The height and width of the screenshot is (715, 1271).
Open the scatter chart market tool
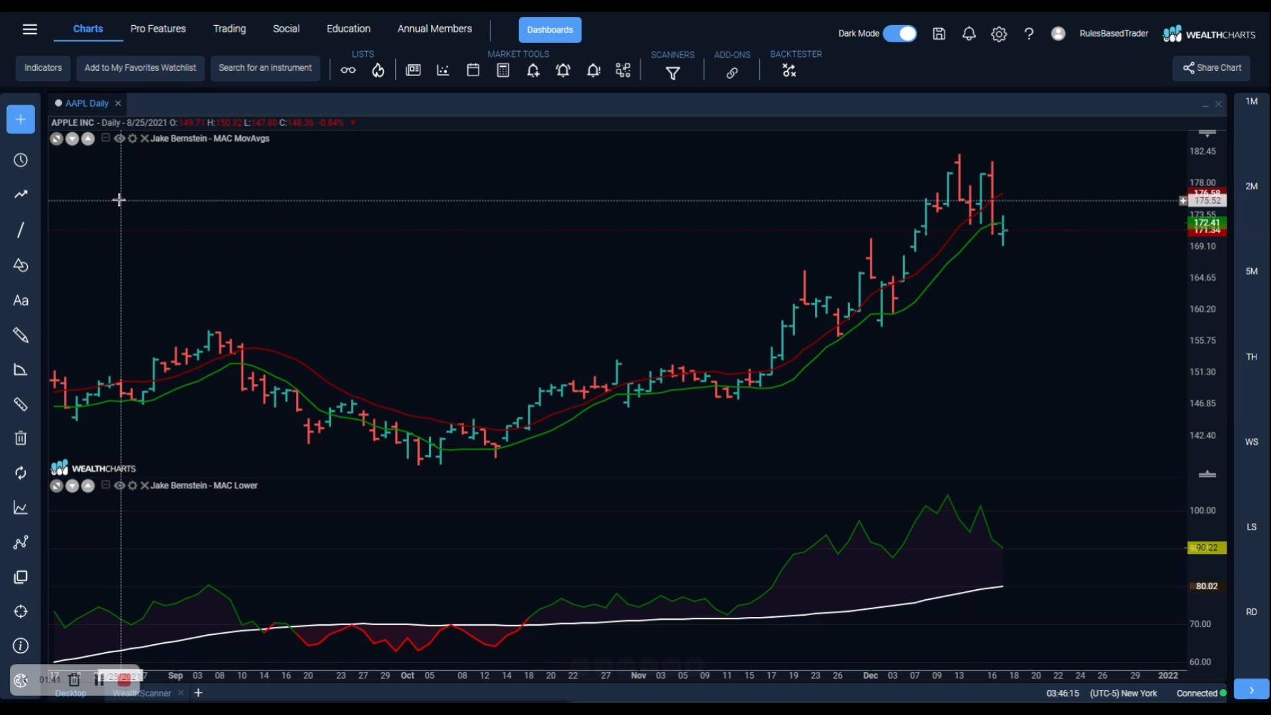coord(443,70)
